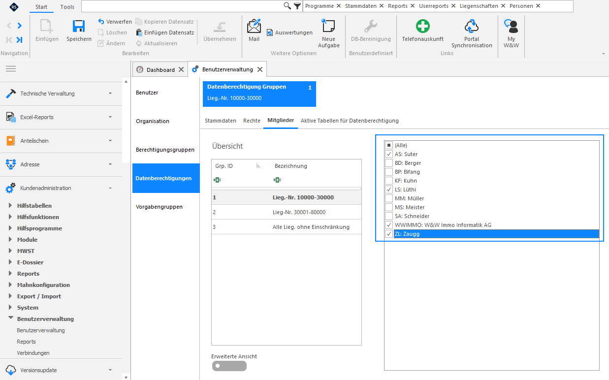Viewport: 609px width, 380px height.
Task: Uncheck the LS: Lüthi checkbox
Action: click(x=389, y=190)
